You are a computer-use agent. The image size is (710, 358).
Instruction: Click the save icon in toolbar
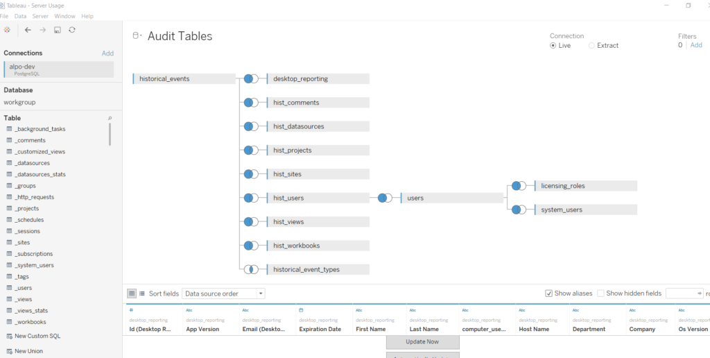[x=58, y=30]
